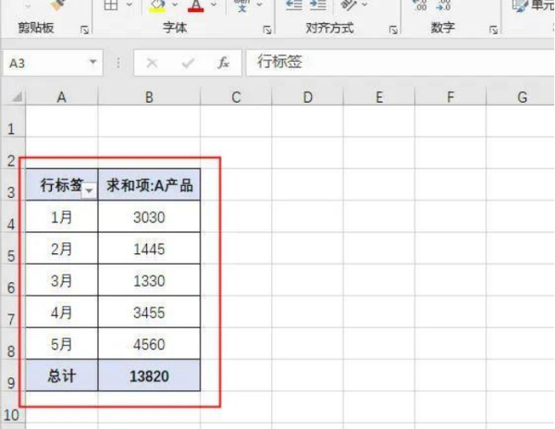Select the cell with value 4560
555x429 pixels.
(x=149, y=344)
